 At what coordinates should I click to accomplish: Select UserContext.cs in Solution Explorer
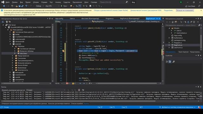click(x=181, y=33)
